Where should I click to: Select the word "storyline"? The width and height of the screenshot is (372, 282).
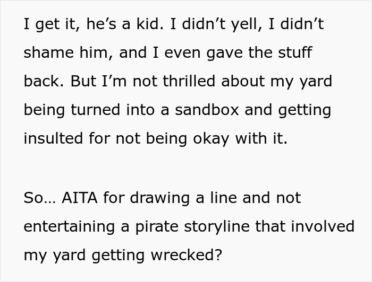tap(217, 226)
